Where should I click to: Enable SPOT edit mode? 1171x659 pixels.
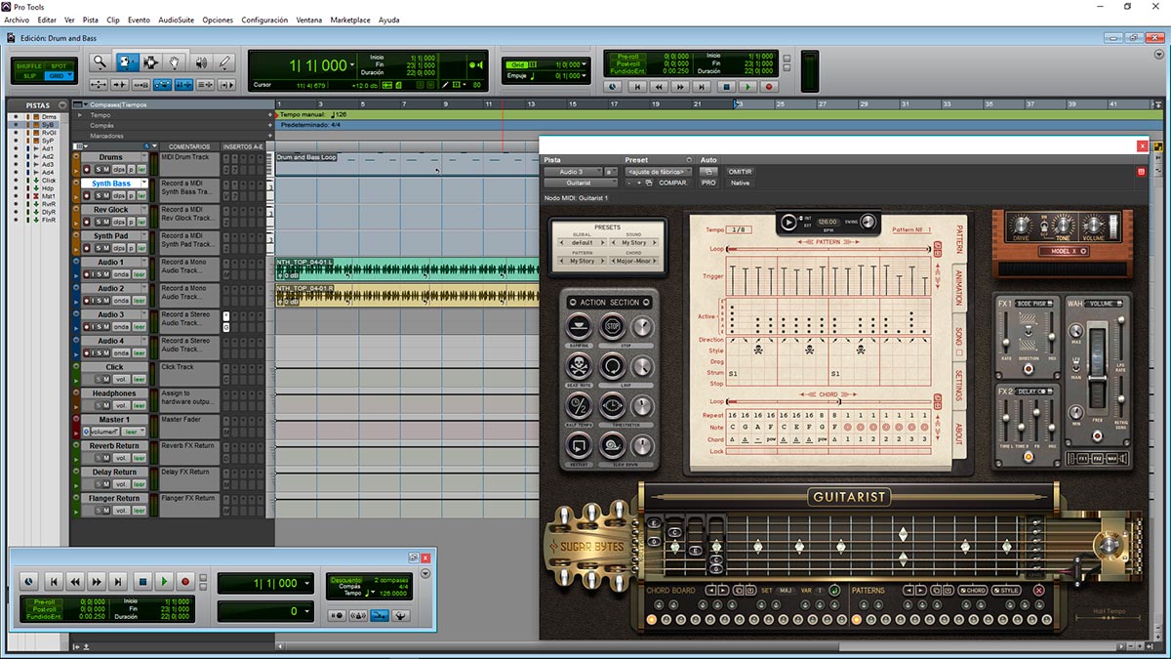59,65
